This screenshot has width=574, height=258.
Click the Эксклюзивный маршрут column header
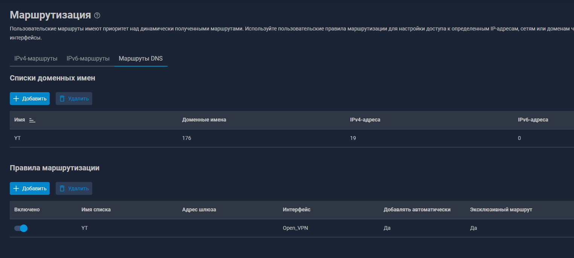coord(501,209)
